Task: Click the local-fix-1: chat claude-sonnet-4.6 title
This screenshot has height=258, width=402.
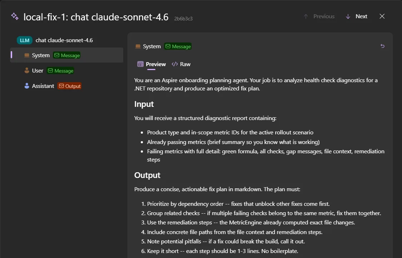Action: pyautogui.click(x=96, y=17)
